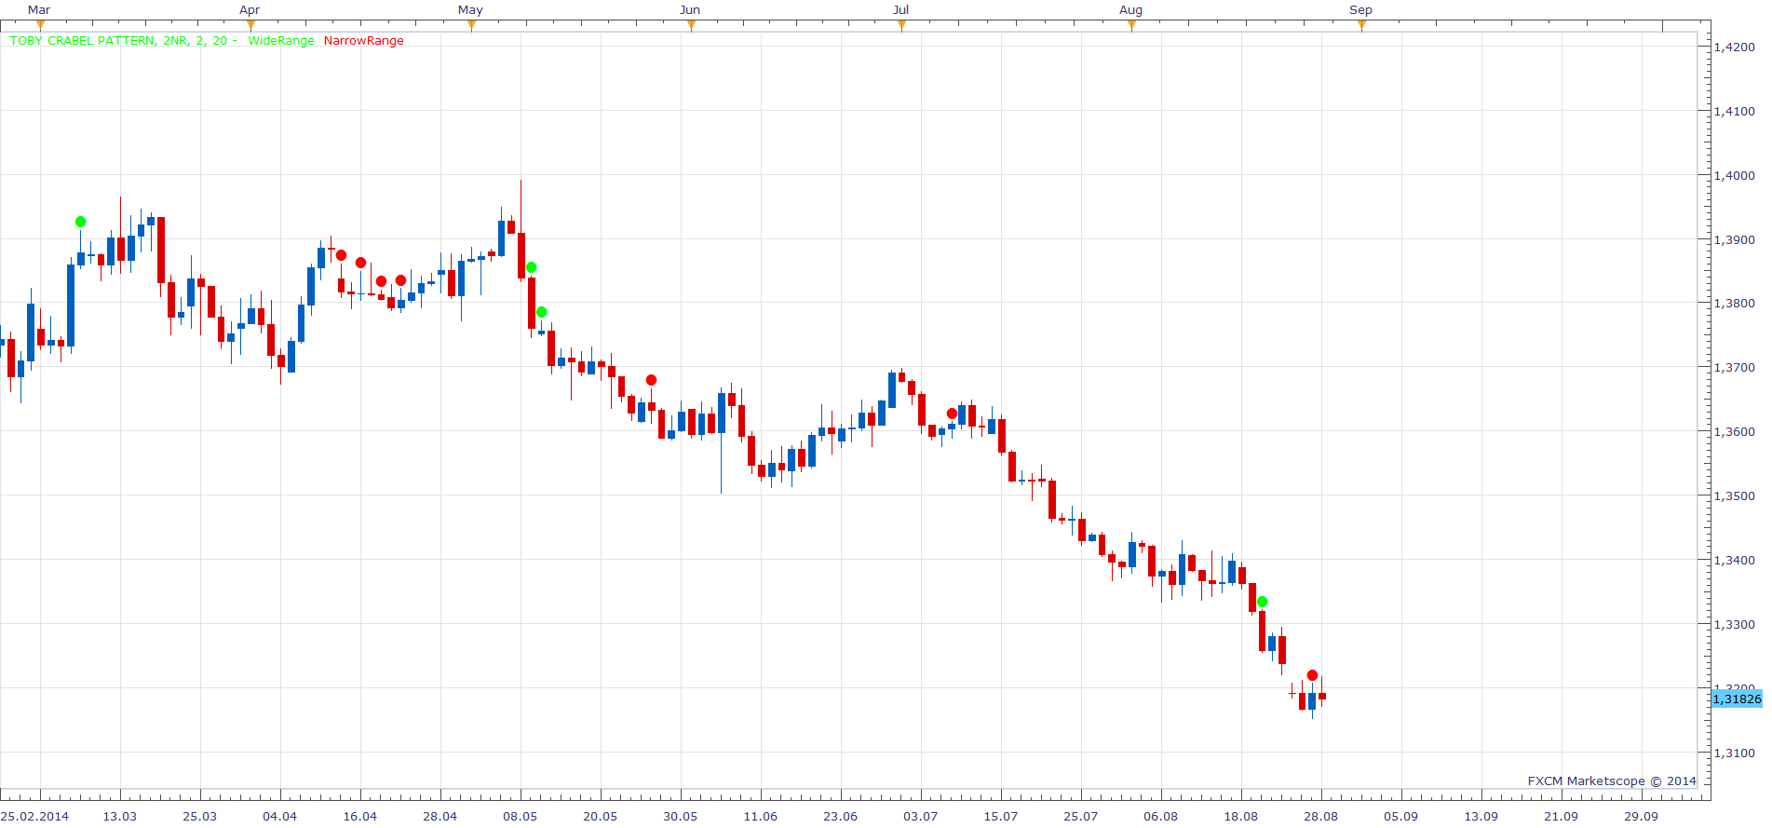This screenshot has width=1772, height=828.
Task: Select the 15.07 date axis label
Action: pos(1001,816)
